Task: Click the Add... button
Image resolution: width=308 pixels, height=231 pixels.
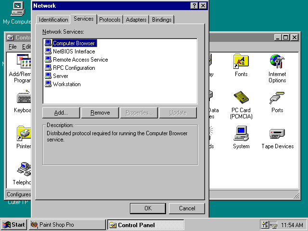Action: (x=61, y=113)
